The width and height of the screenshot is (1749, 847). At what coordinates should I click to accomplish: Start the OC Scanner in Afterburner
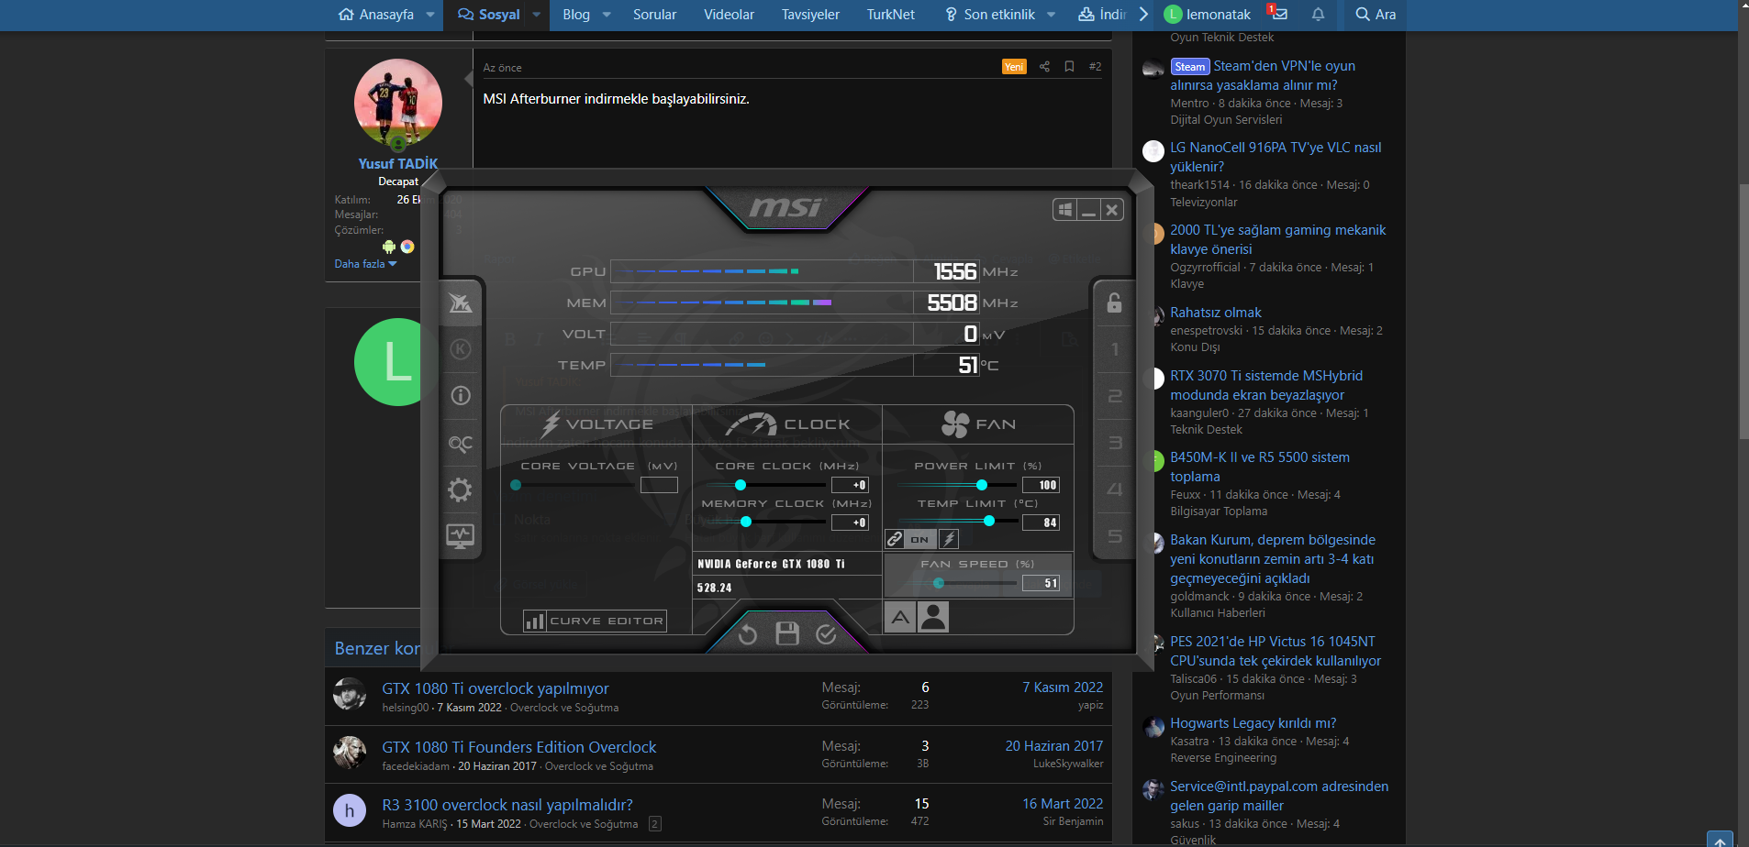click(461, 444)
